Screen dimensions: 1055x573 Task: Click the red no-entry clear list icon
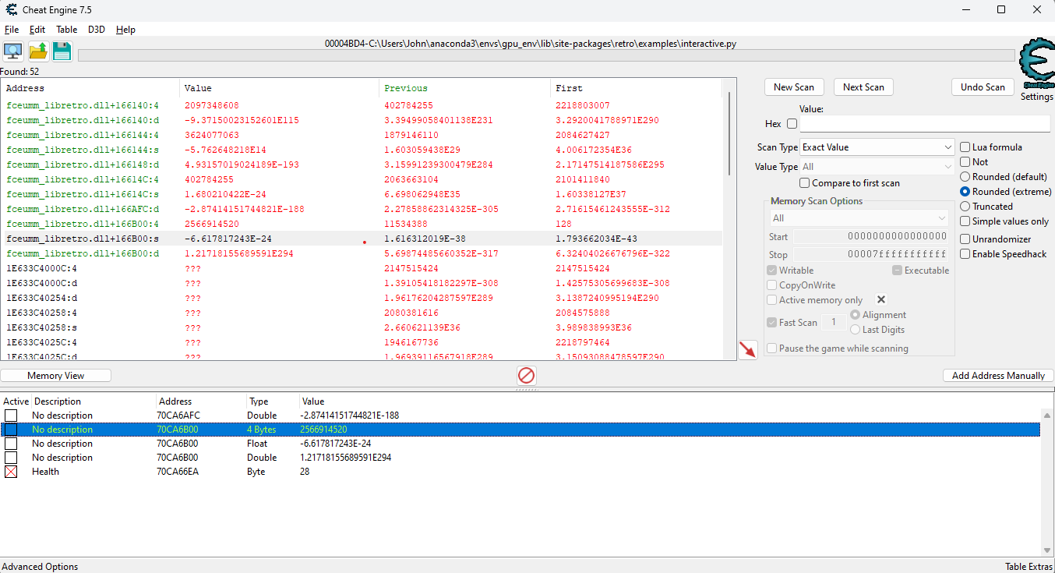tap(527, 376)
